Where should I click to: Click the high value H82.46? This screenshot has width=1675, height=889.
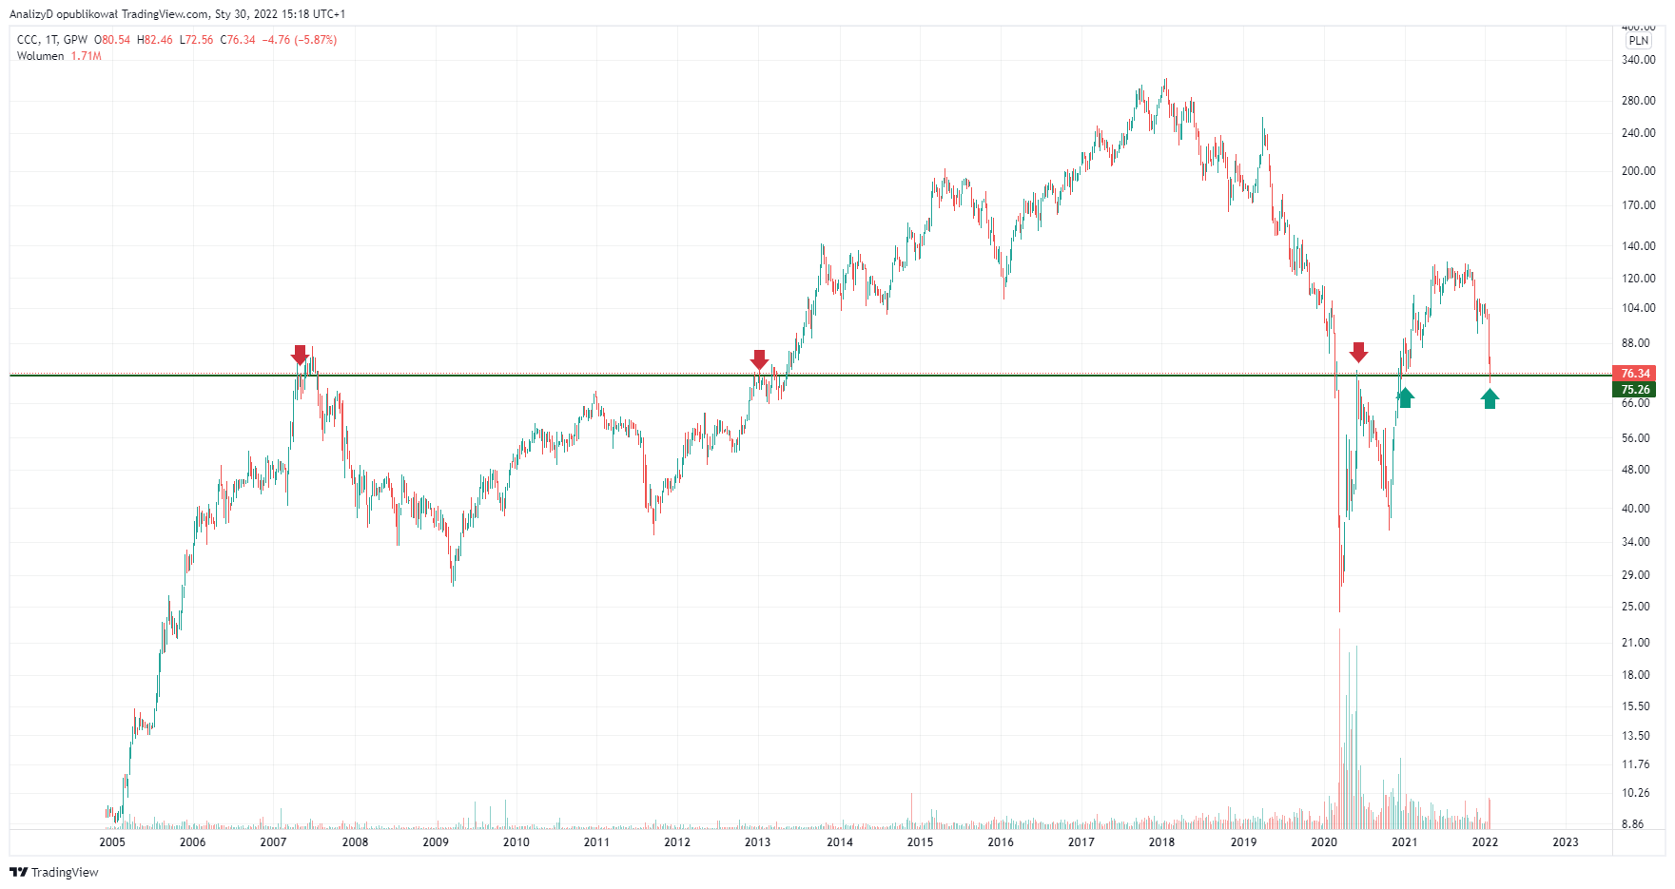pos(155,40)
